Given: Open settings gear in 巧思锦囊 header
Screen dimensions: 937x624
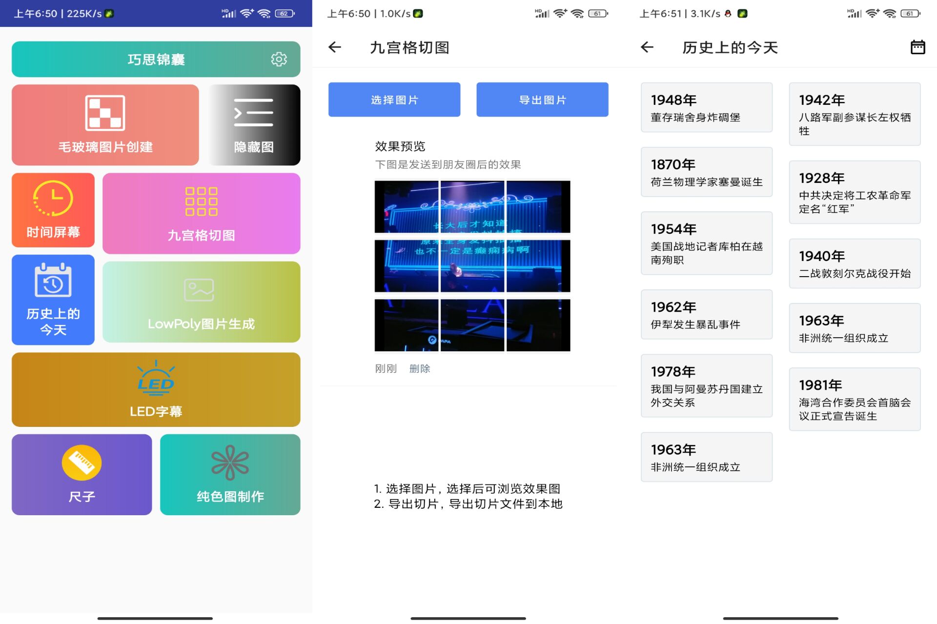Looking at the screenshot, I should [279, 59].
